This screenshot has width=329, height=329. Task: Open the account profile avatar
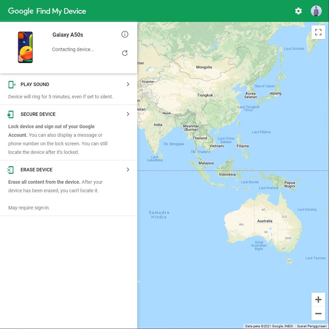coord(316,11)
